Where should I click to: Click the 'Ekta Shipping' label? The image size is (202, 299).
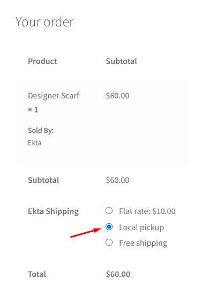(53, 211)
